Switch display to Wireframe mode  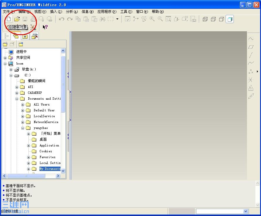click(x=205, y=19)
